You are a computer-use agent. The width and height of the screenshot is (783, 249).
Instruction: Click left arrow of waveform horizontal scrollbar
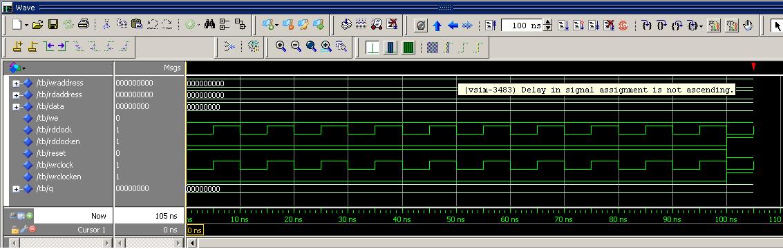[193, 243]
